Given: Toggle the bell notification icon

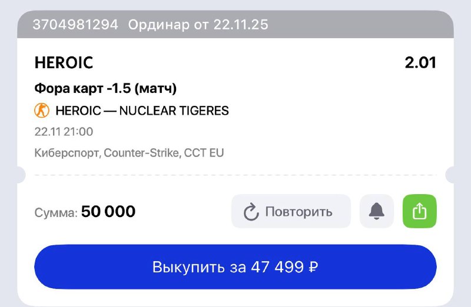Looking at the screenshot, I should [x=376, y=211].
